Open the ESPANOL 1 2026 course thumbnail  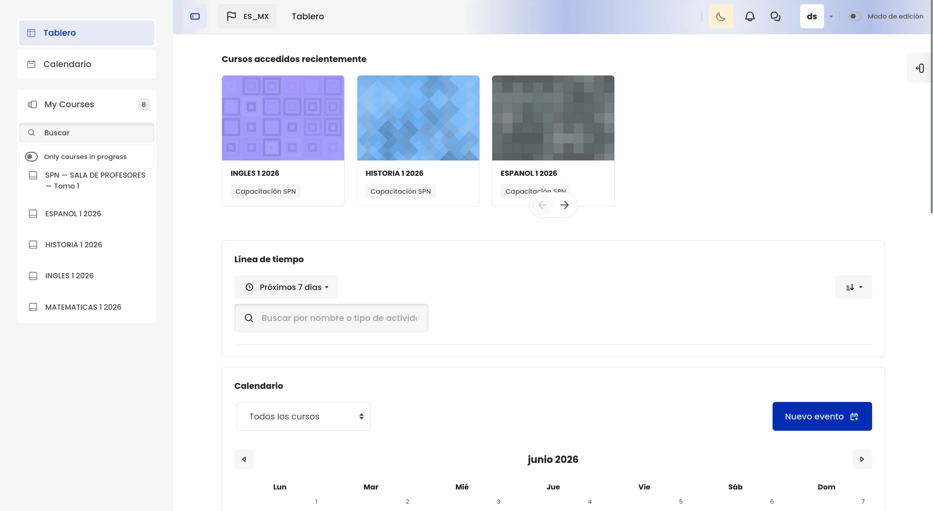[553, 118]
